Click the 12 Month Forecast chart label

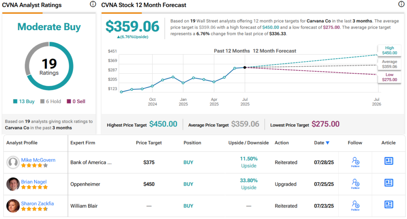274,51
